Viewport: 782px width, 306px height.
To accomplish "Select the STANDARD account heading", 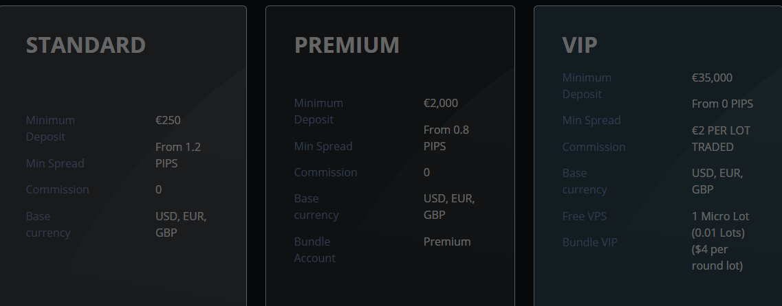I will (x=86, y=45).
